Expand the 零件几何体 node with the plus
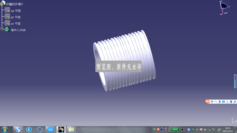Image resolution: width=237 pixels, height=133 pixels. pyautogui.click(x=2, y=29)
